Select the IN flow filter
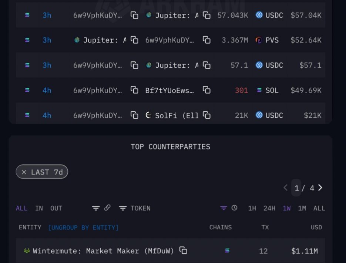Viewport: 346px width, 263px height. tap(39, 208)
